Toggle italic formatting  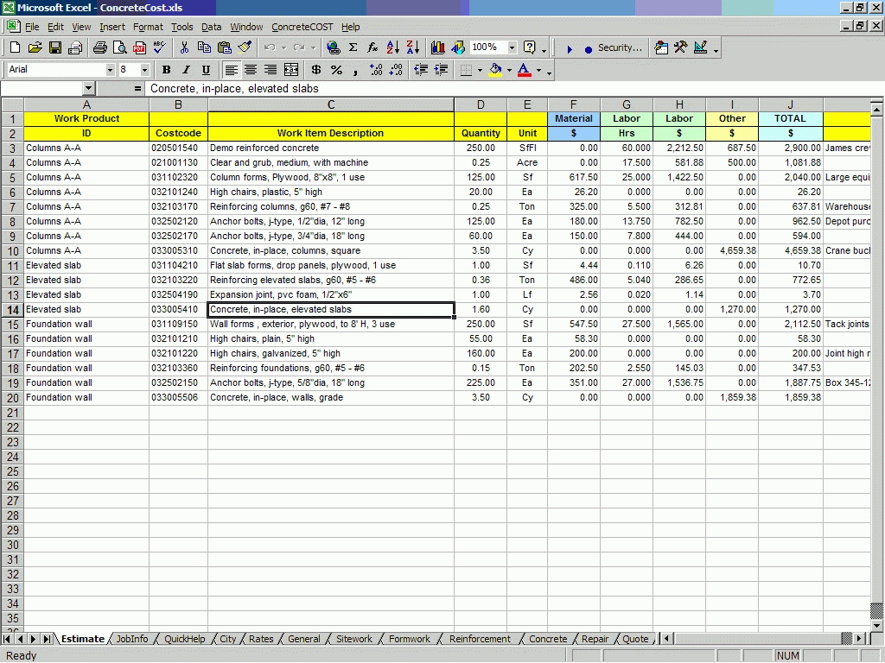click(x=185, y=69)
